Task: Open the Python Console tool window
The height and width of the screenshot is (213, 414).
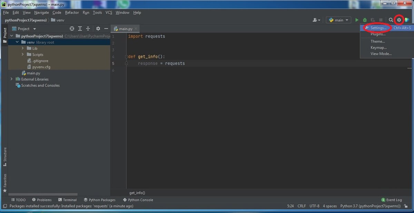Action: [138, 200]
